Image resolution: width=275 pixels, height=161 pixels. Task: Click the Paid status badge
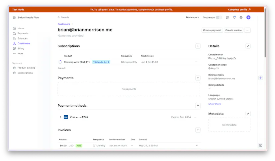click(79, 146)
